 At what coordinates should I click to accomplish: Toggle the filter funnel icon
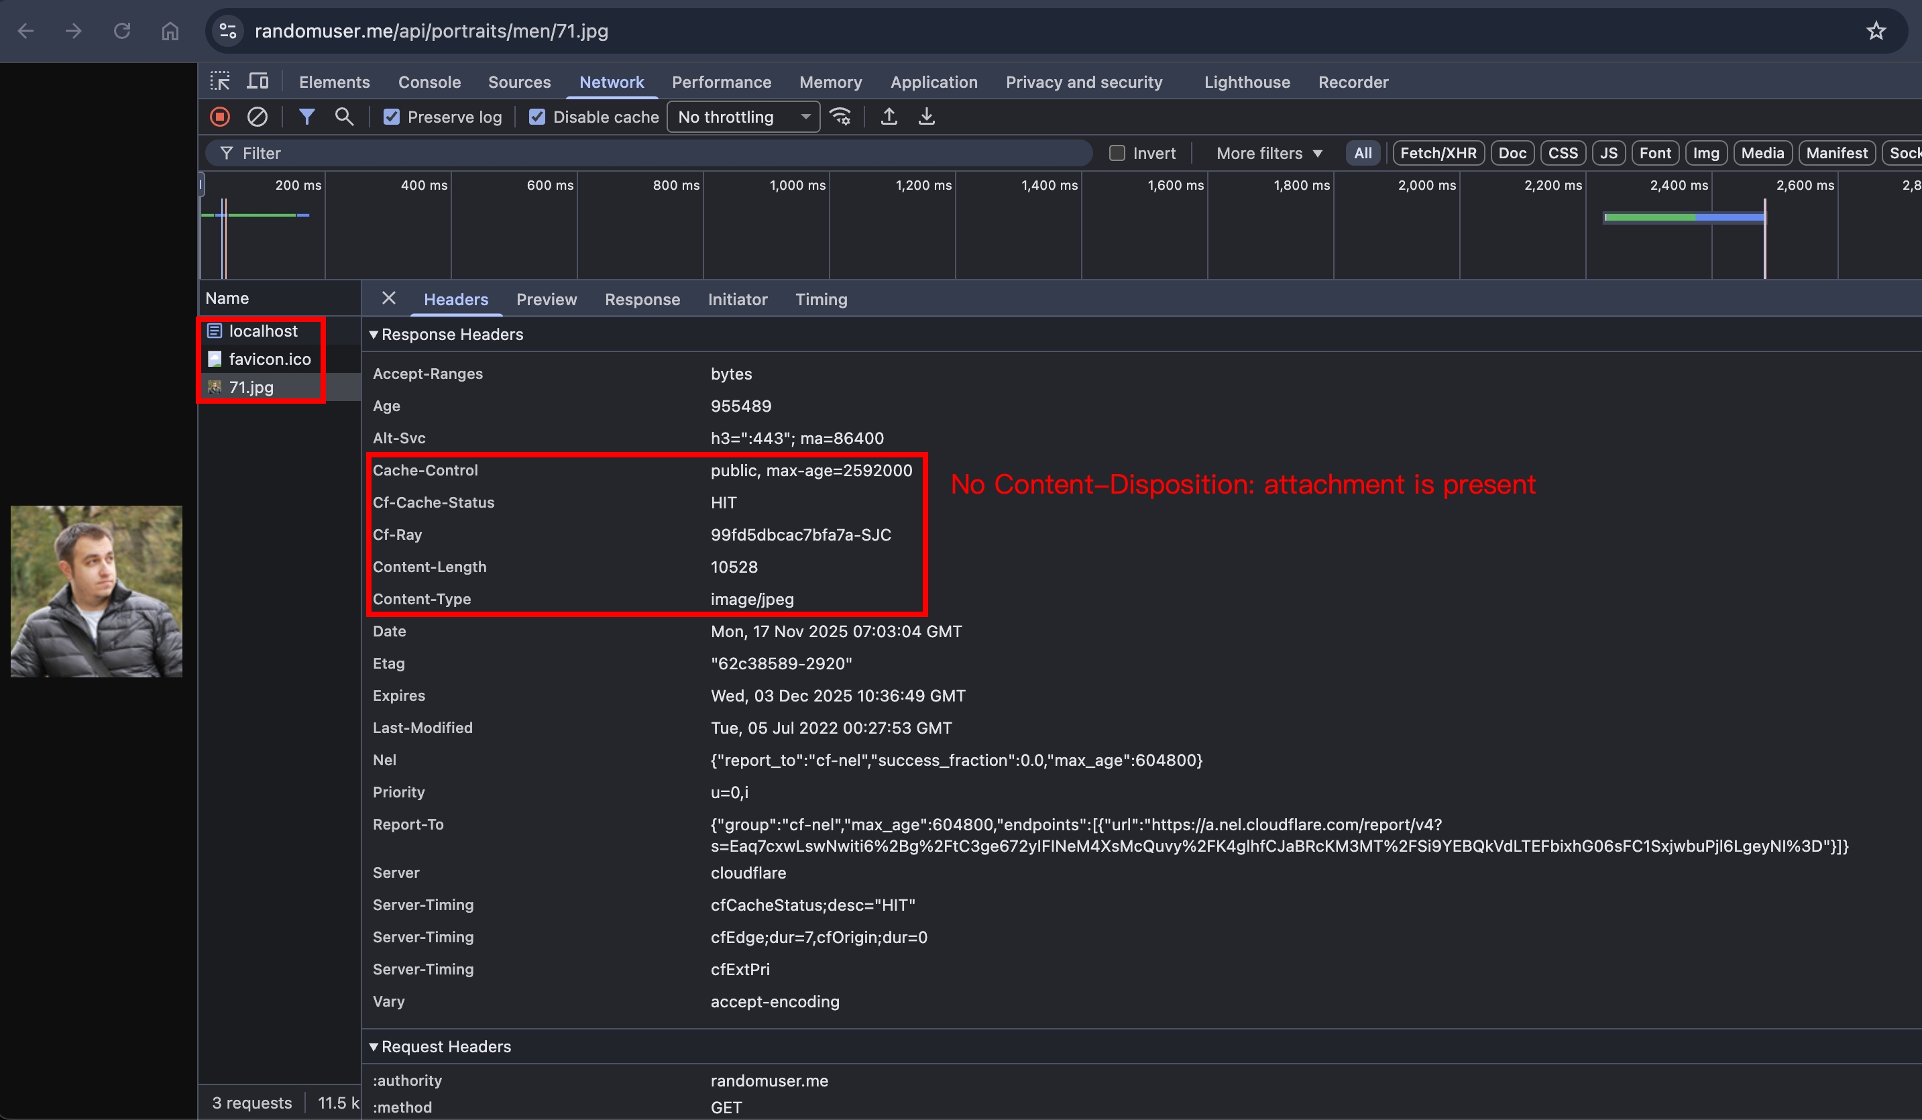tap(306, 117)
